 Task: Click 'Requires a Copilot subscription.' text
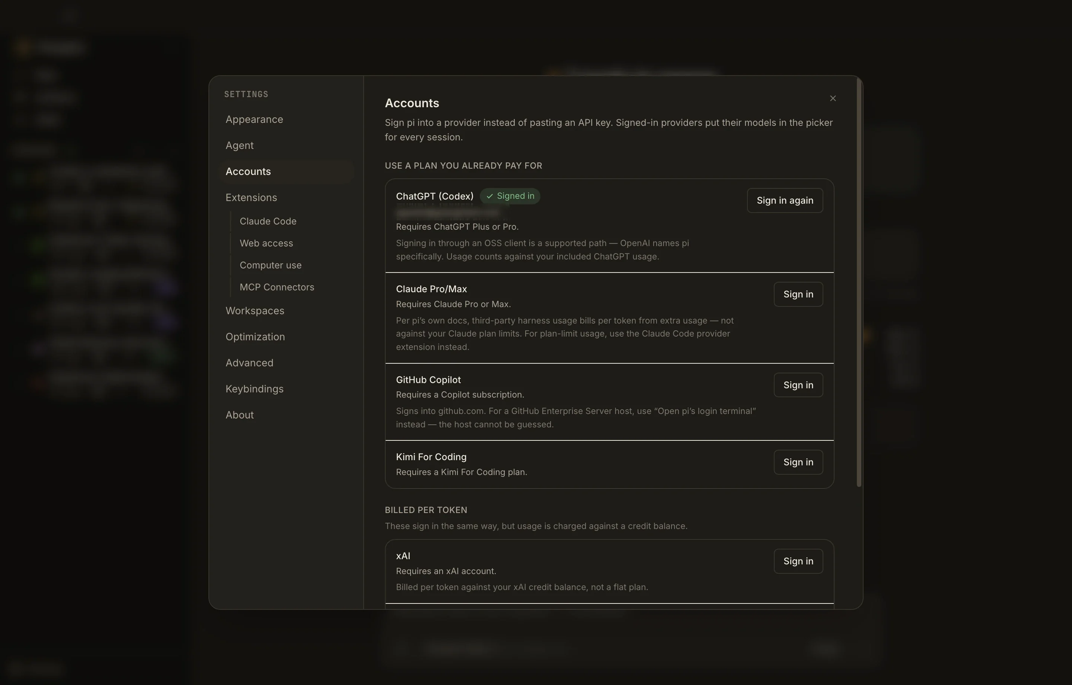[460, 395]
